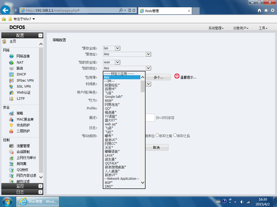Click the L2TP icon
The image size is (277, 207).
[x=11, y=99]
